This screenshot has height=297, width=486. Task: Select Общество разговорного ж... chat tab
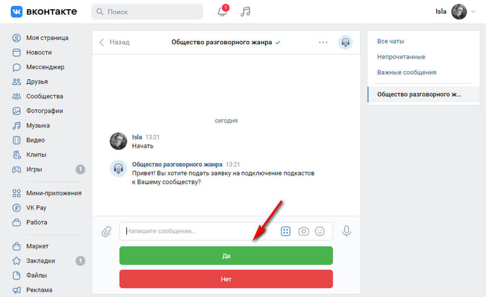(x=423, y=94)
